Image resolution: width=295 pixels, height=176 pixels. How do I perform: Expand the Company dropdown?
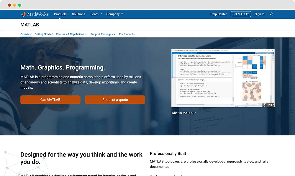[x=114, y=14]
